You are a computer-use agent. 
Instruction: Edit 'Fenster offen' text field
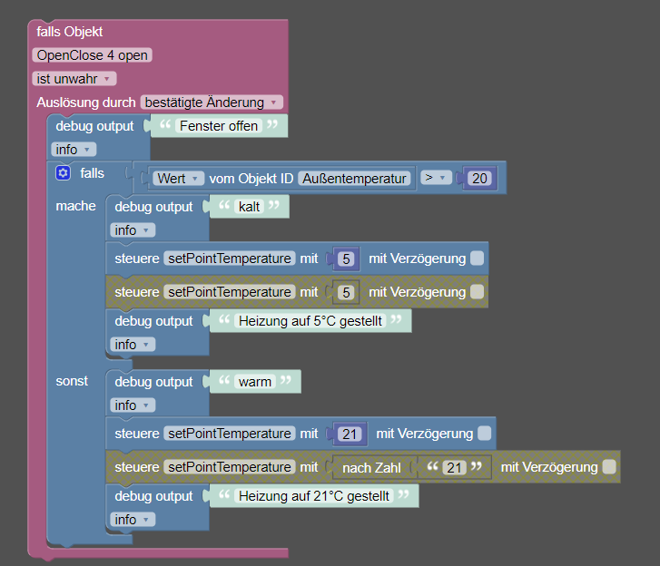pos(219,126)
